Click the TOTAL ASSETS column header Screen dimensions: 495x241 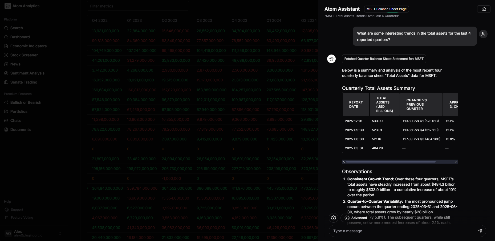click(385, 105)
